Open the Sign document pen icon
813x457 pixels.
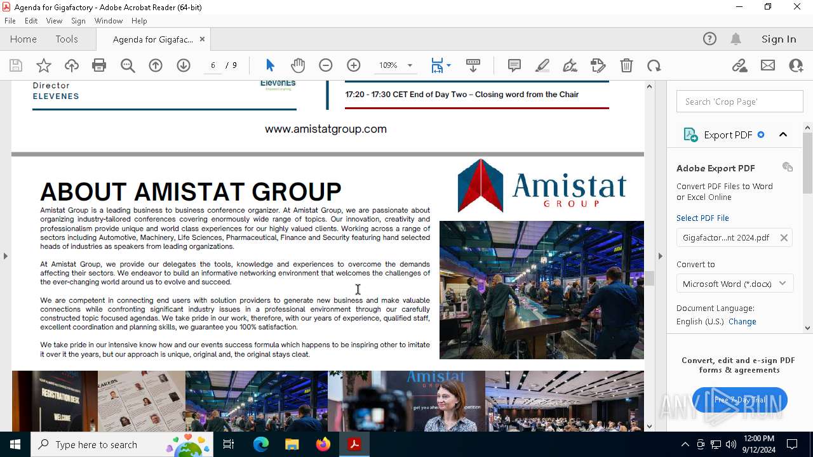pyautogui.click(x=570, y=65)
